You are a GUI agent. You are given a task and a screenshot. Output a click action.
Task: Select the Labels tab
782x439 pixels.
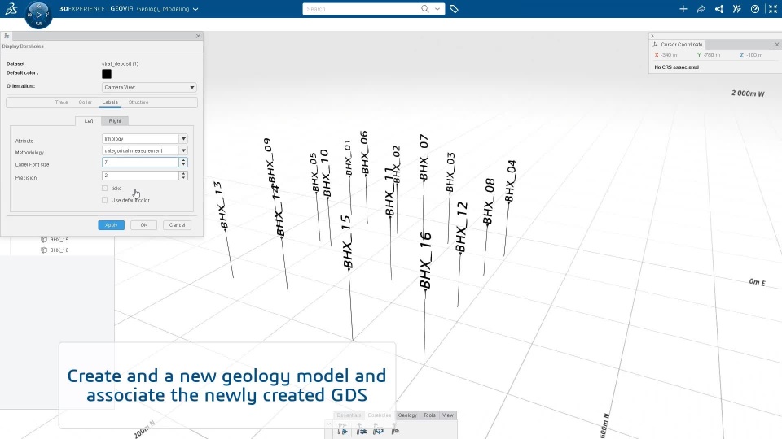(110, 102)
